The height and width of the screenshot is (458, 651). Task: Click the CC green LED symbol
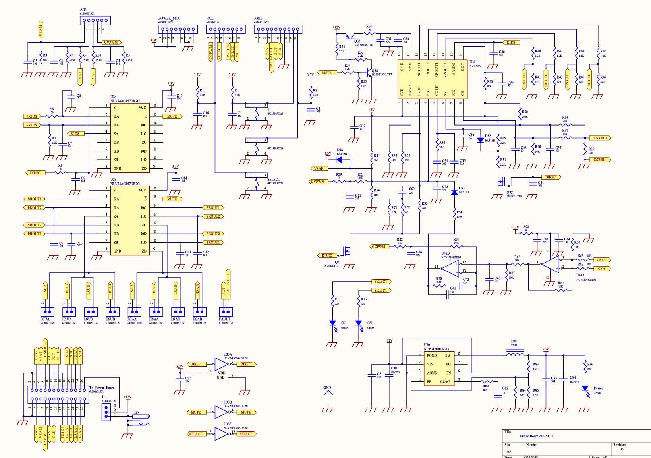(x=333, y=323)
